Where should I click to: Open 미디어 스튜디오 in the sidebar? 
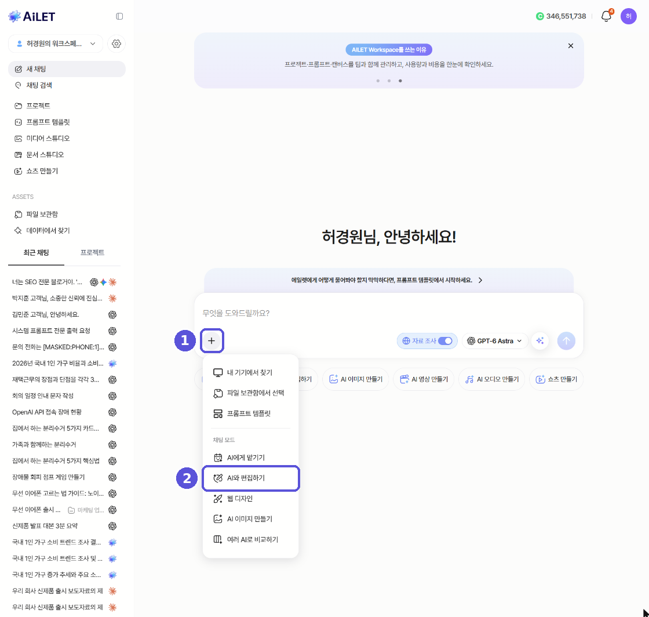point(67,139)
